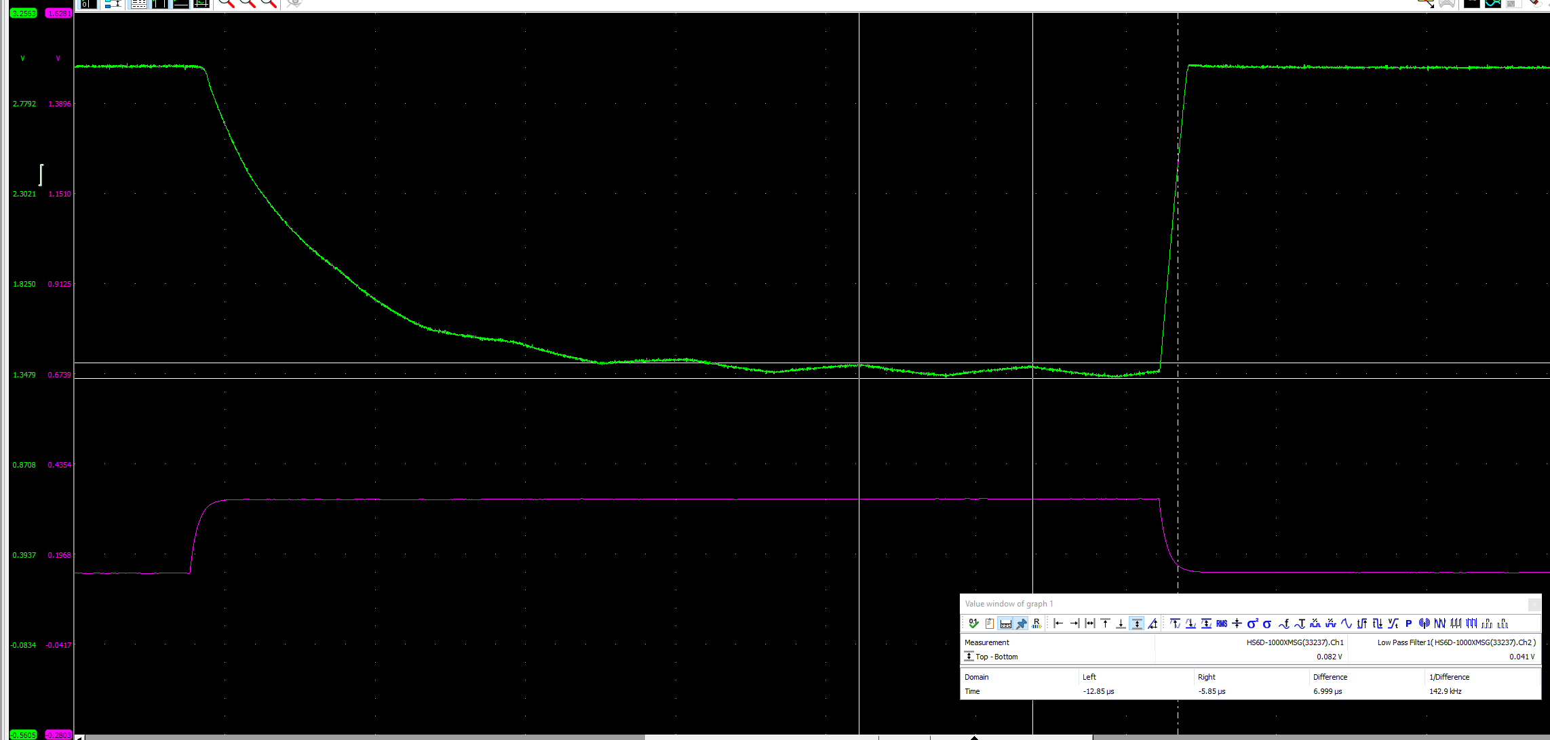
Task: Toggle the table display icon in the Value window
Action: tap(1006, 623)
